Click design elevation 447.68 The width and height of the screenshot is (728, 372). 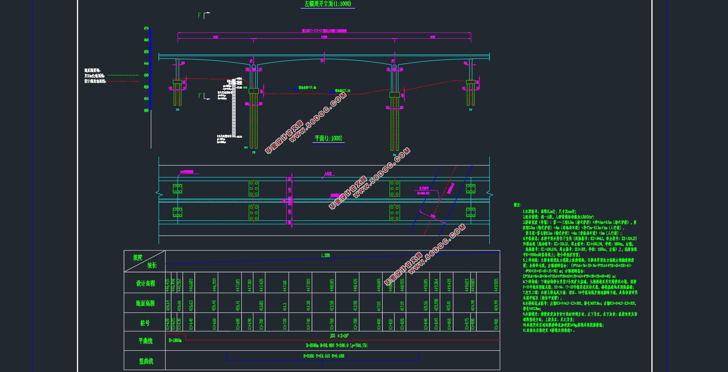[x=285, y=286]
